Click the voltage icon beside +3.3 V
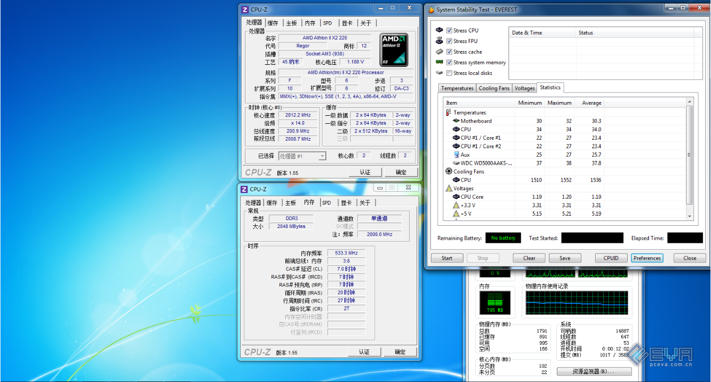This screenshot has width=711, height=382. (x=456, y=205)
